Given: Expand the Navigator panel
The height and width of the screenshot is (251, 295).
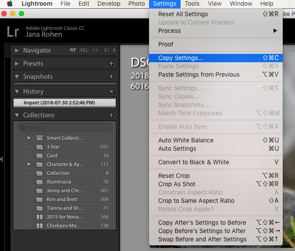Looking at the screenshot, I should coord(17,50).
